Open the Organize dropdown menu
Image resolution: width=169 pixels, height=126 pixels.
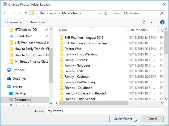[x=13, y=22]
